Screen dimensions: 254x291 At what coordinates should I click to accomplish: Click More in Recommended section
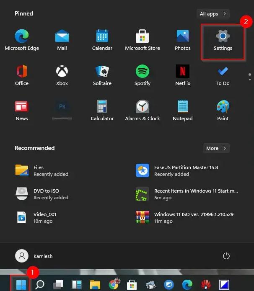coord(216,148)
